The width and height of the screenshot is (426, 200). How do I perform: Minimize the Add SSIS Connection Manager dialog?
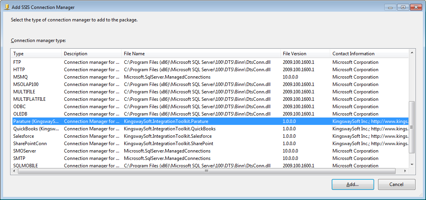coord(391,7)
